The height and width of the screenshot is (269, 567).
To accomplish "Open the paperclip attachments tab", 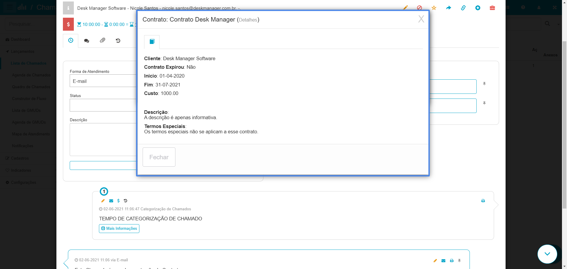I will [102, 40].
